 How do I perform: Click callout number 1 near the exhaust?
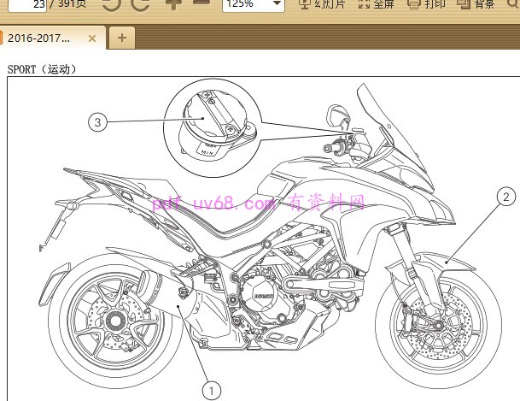(x=212, y=390)
